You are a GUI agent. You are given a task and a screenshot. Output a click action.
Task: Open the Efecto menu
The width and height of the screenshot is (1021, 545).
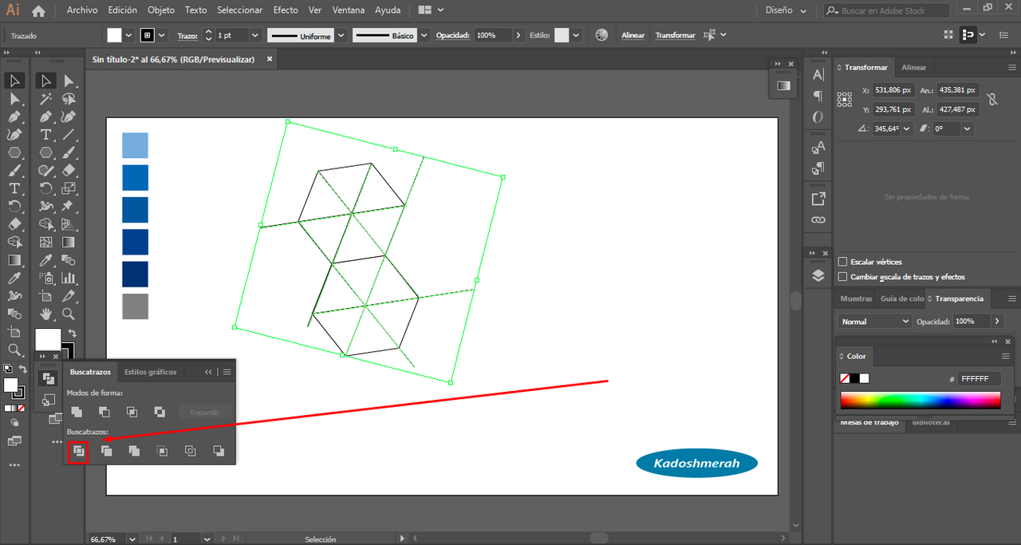pos(286,10)
